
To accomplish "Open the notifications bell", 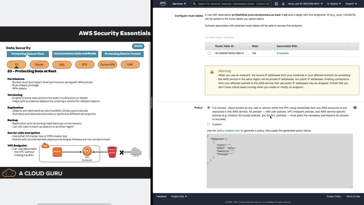I will pyautogui.click(x=283, y=4).
